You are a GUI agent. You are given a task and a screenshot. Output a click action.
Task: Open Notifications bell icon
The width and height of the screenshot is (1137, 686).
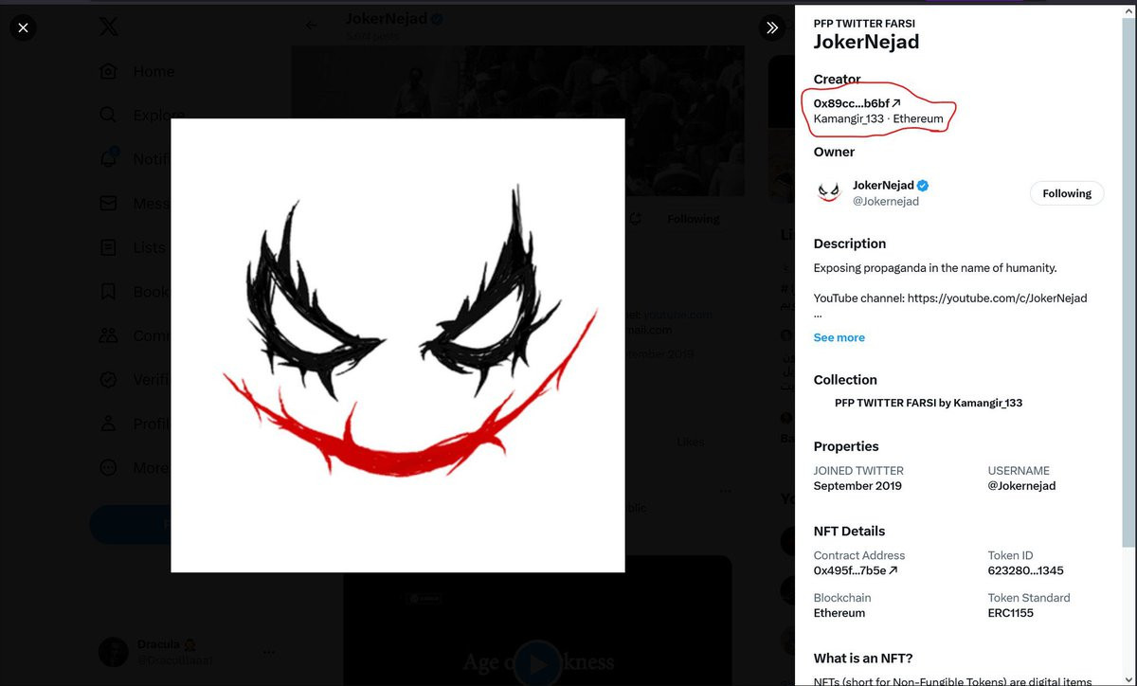pos(108,159)
